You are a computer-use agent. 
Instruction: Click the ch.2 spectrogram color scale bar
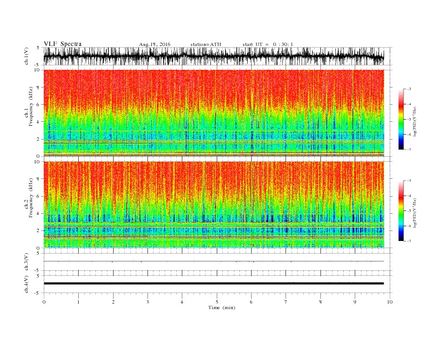pyautogui.click(x=401, y=211)
